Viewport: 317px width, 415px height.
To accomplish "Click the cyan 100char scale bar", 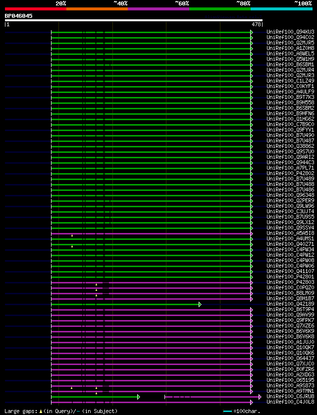I will 227,411.
